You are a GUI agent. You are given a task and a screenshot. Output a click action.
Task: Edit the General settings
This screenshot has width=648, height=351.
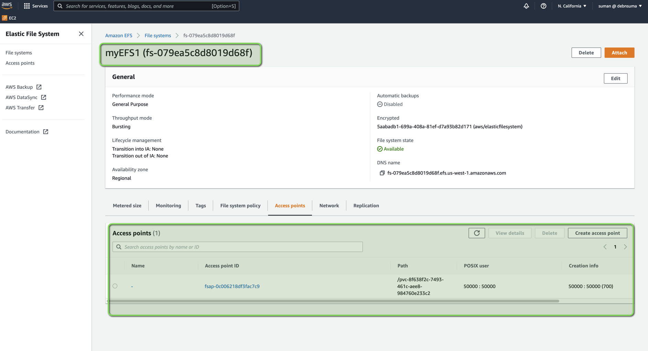(615, 78)
